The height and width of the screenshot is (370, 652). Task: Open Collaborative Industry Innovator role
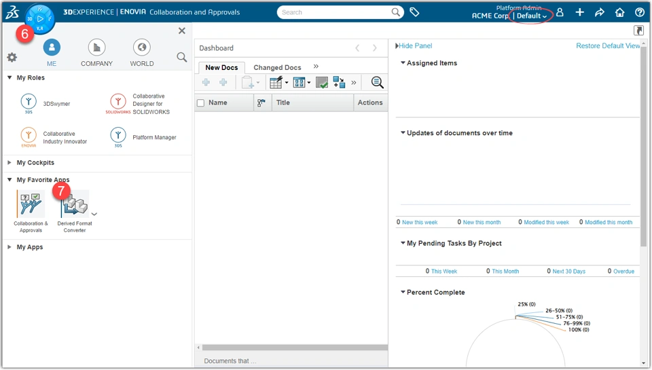[54, 138]
